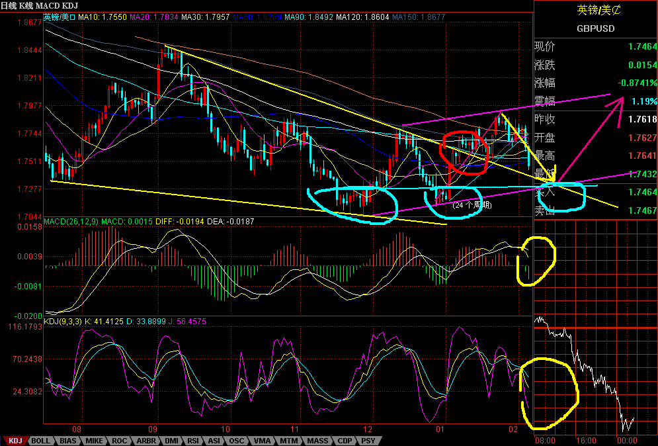Click the 116.1793 KDJ axis label
The image size is (658, 446).
pos(26,327)
